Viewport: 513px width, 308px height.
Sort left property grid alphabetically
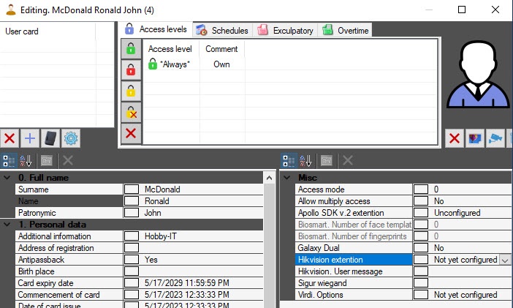click(26, 160)
